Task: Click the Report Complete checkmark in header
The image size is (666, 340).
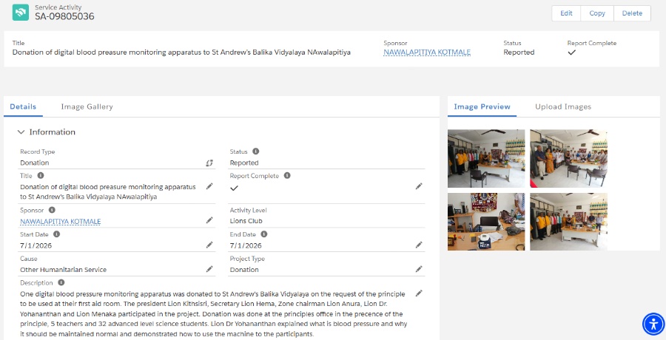Action: (572, 52)
